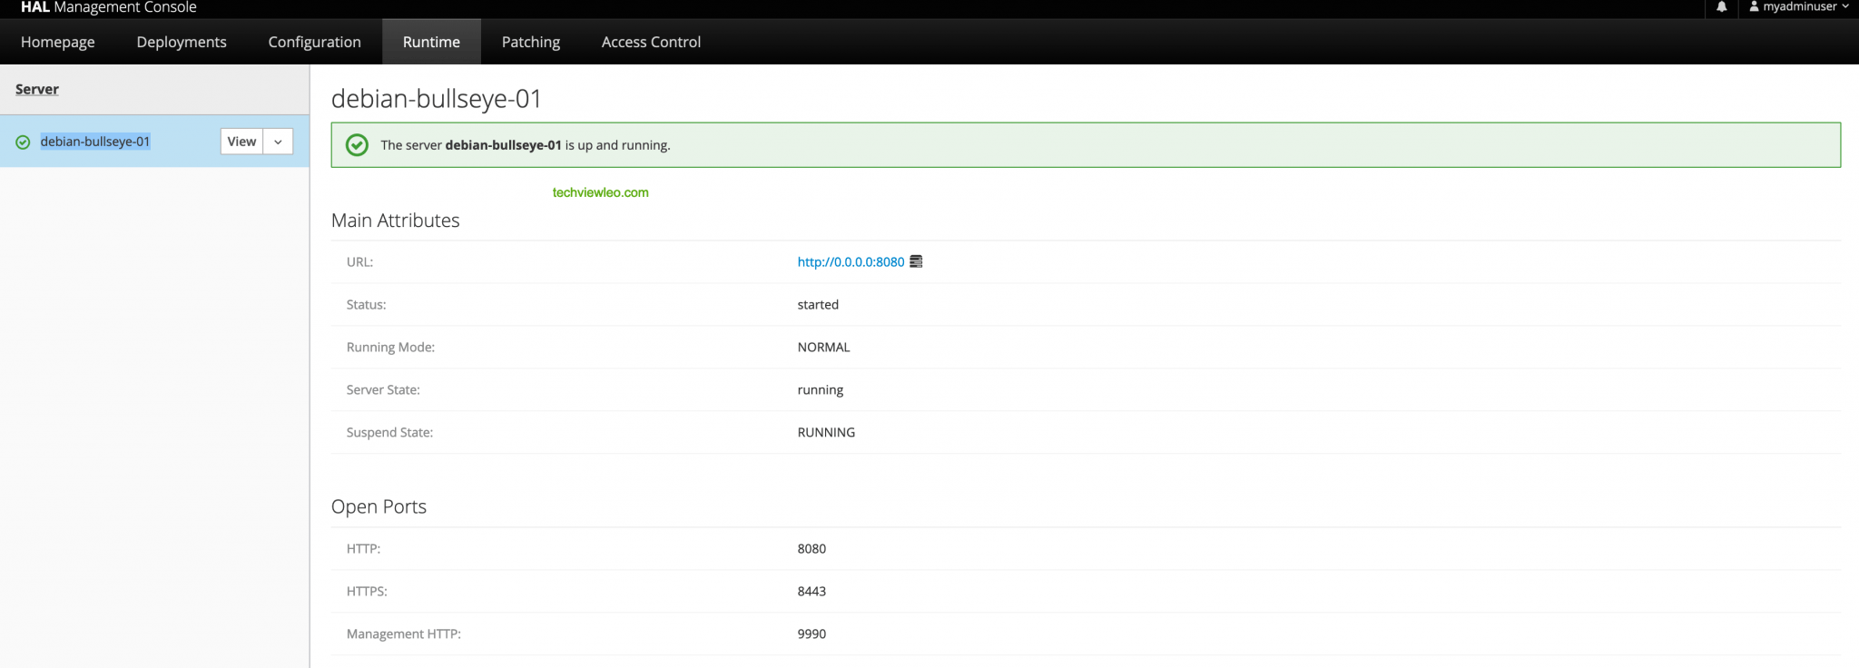Click the server icon beside the URL

[x=916, y=261]
